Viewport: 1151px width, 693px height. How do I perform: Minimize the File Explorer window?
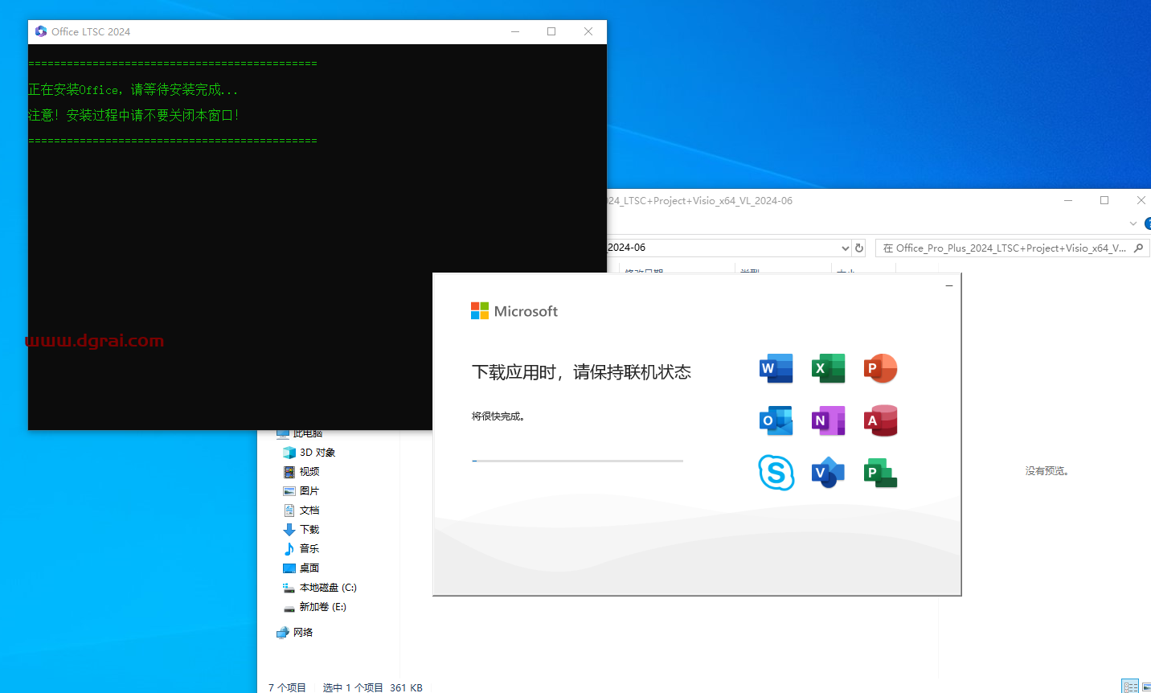(1068, 200)
